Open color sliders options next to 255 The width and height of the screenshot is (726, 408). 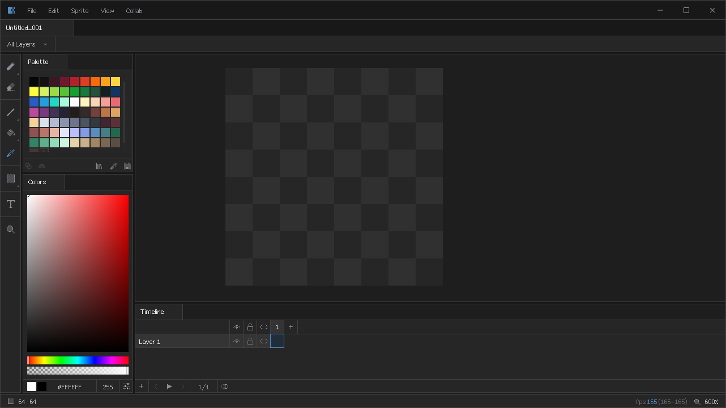(126, 386)
